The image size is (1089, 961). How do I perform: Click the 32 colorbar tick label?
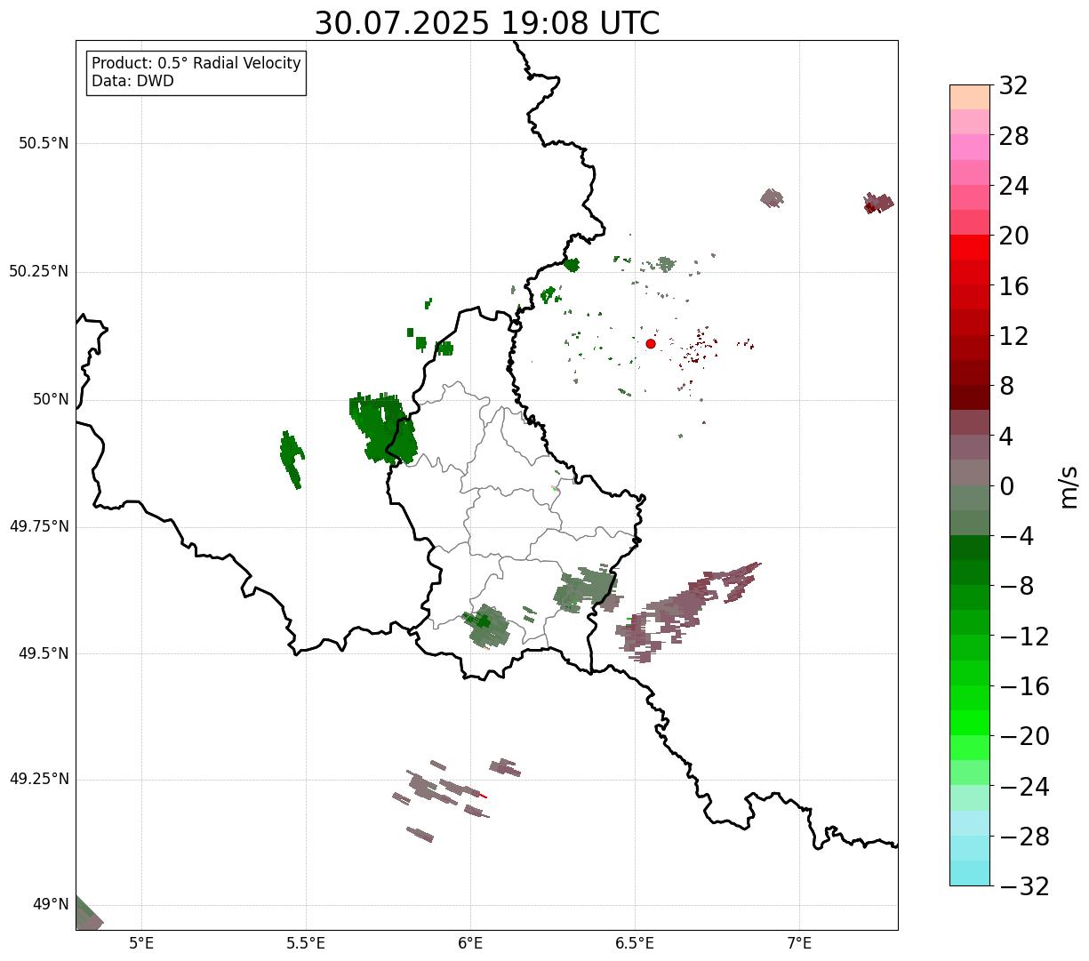tap(1013, 86)
